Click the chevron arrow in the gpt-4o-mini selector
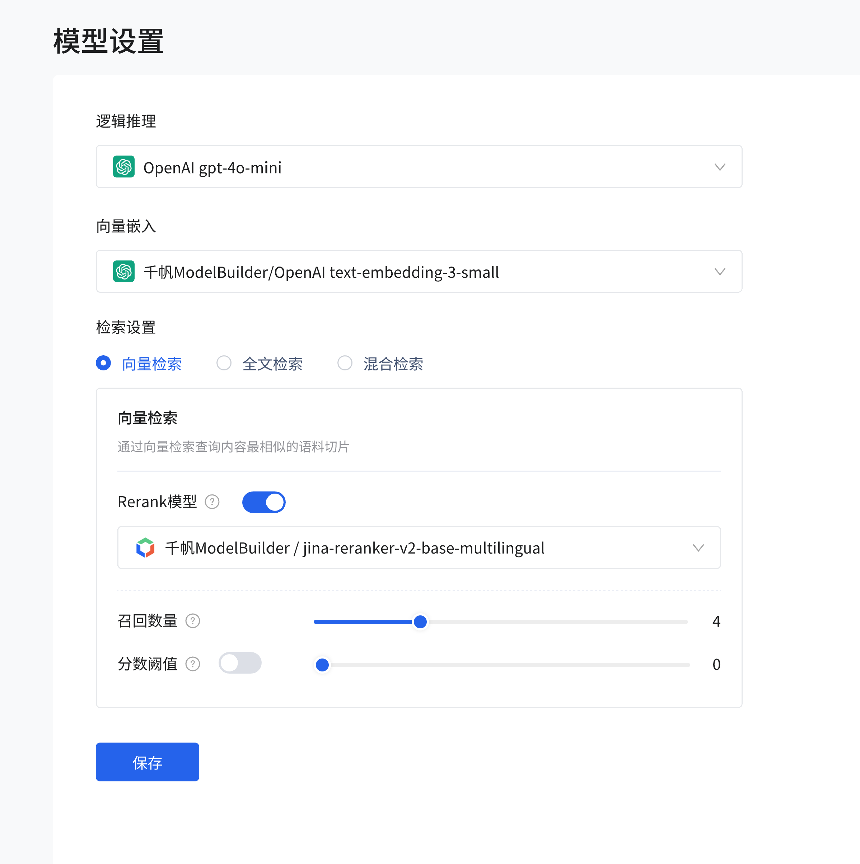Viewport: 860px width, 864px height. pyautogui.click(x=719, y=167)
